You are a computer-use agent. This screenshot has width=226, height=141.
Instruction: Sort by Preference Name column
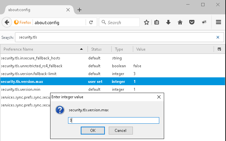tap(42, 49)
